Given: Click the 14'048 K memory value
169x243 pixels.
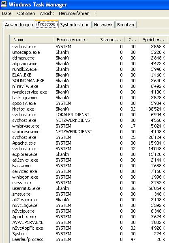Looking at the screenshot, I should coord(156,149).
